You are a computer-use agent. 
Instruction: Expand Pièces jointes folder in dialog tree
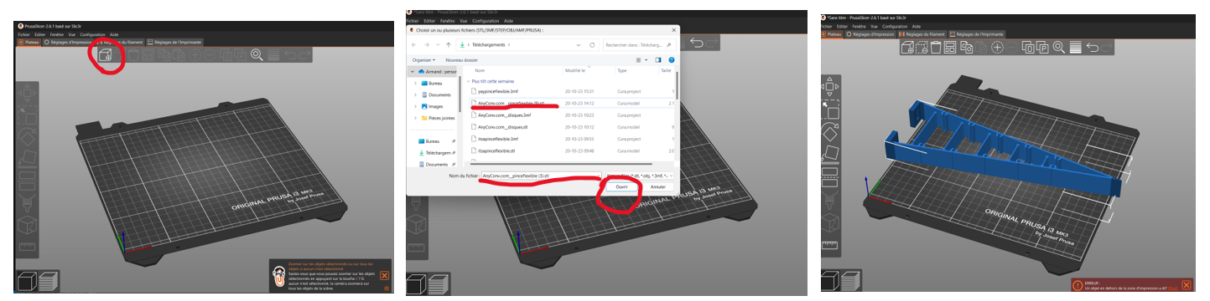[416, 118]
